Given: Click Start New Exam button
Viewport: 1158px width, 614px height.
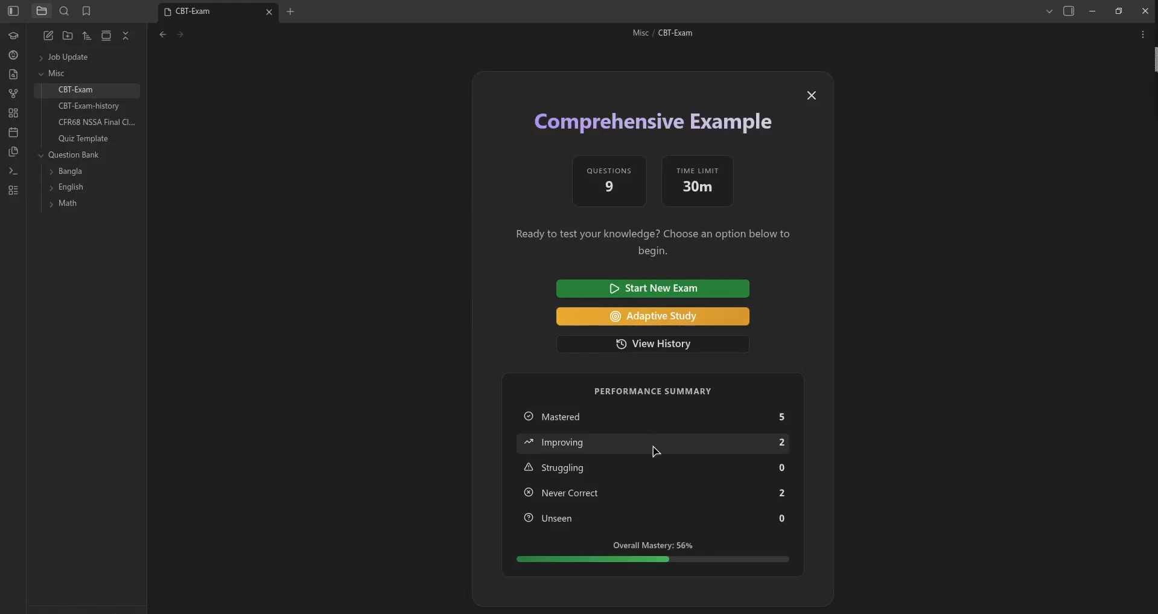Looking at the screenshot, I should pos(652,289).
